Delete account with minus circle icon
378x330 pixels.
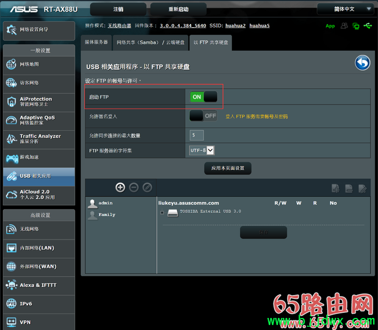[x=134, y=187]
